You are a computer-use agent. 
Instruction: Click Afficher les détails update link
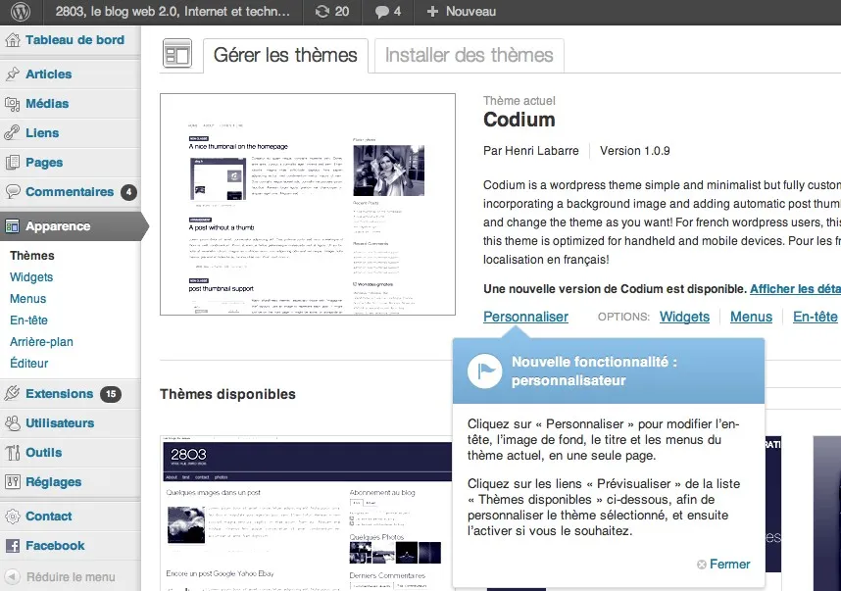tap(795, 289)
